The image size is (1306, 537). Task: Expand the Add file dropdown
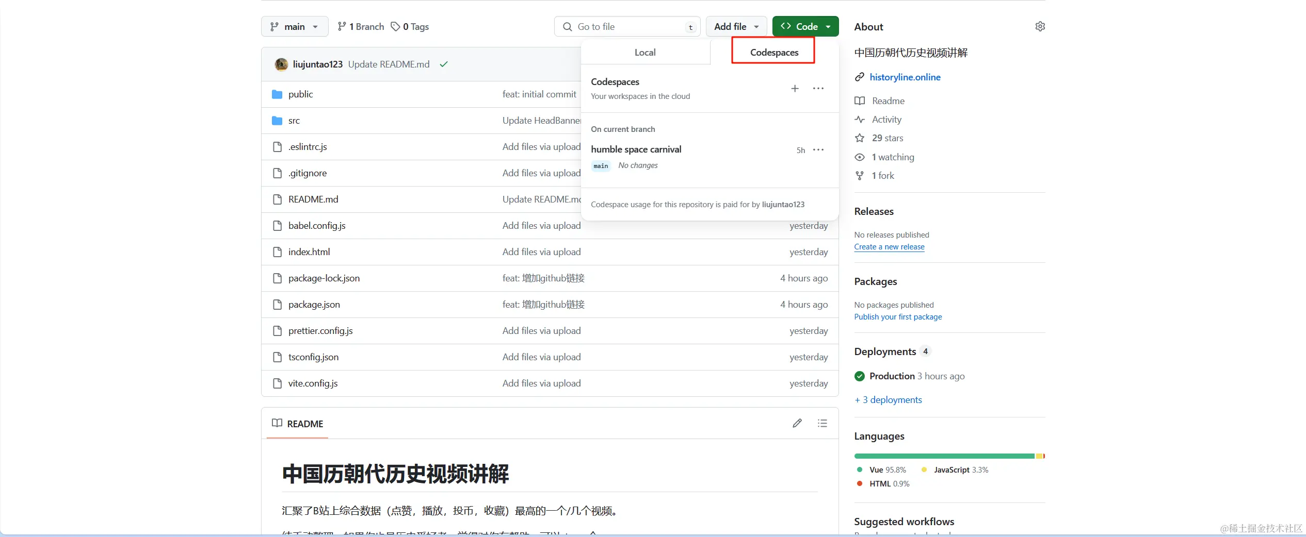(x=736, y=26)
